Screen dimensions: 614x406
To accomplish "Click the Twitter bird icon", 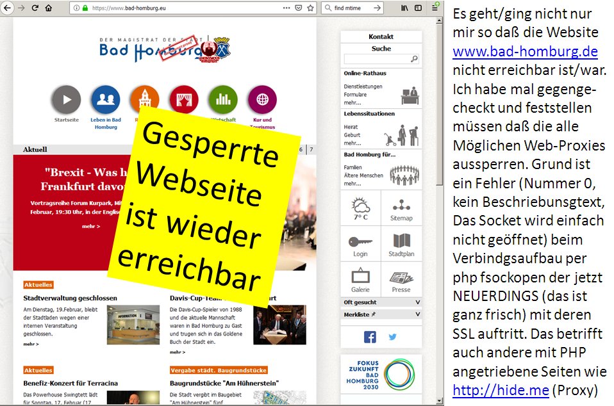I will pyautogui.click(x=392, y=337).
